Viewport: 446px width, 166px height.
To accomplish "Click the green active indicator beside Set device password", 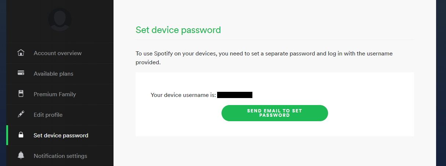I will pyautogui.click(x=7, y=136).
